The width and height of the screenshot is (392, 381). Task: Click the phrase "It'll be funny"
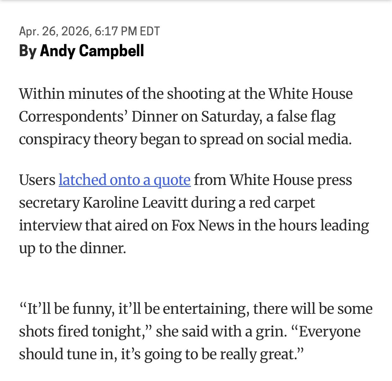tap(71, 308)
